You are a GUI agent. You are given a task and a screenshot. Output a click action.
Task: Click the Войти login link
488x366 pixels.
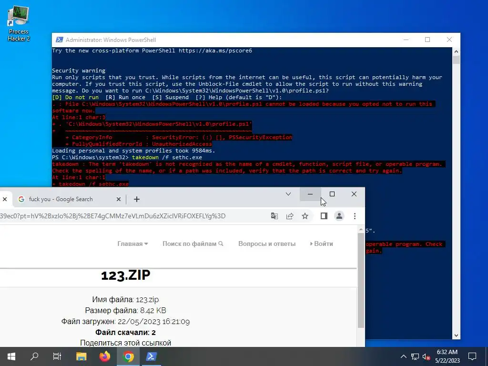tap(322, 244)
